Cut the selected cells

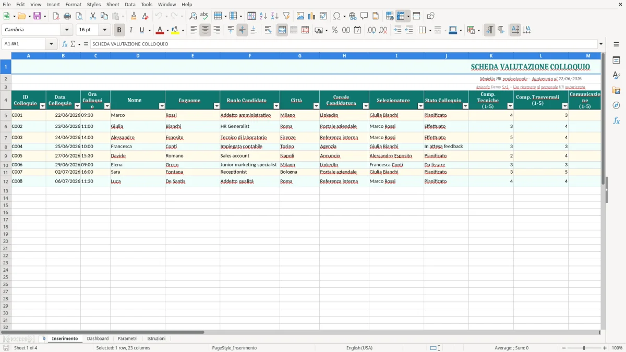(93, 16)
